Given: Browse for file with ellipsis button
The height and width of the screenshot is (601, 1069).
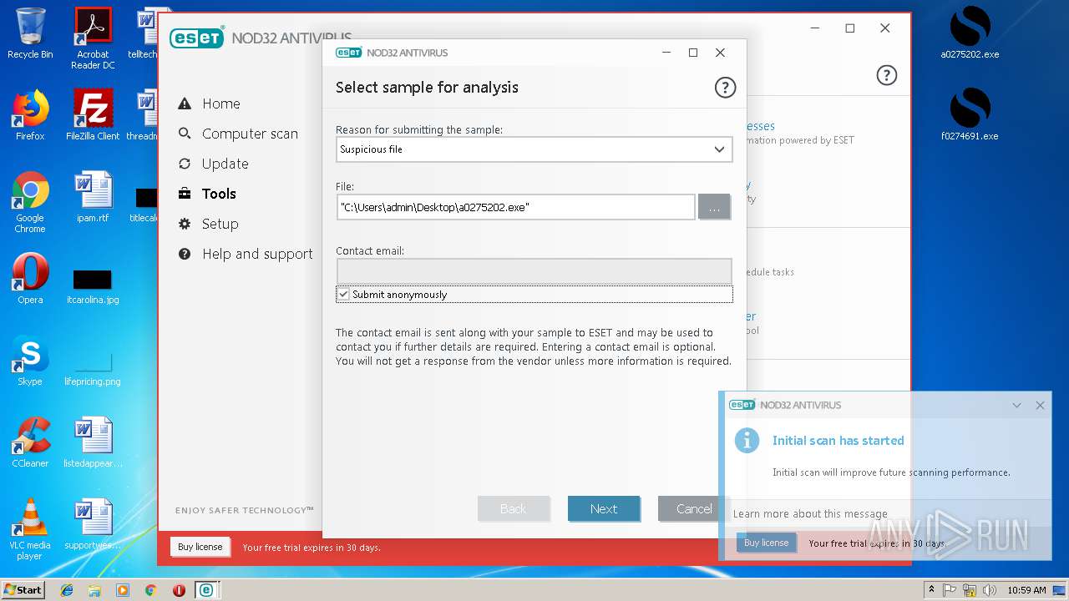Looking at the screenshot, I should pyautogui.click(x=714, y=207).
